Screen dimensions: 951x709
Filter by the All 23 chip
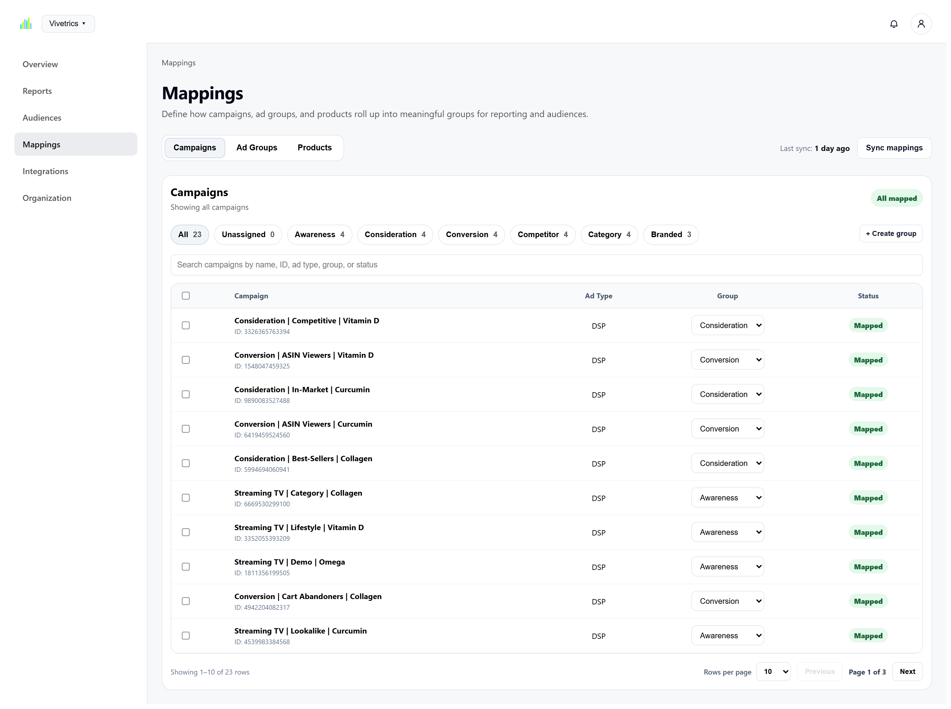click(190, 234)
